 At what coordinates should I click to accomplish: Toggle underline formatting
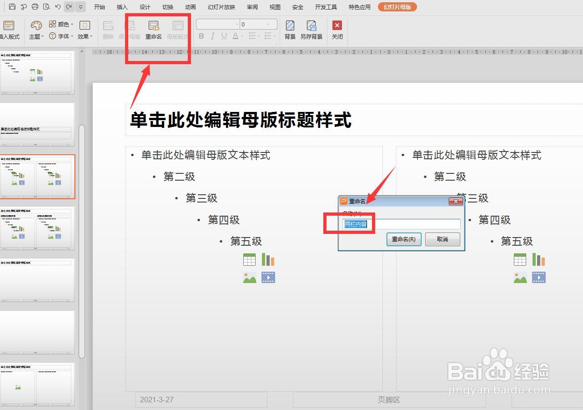(223, 36)
